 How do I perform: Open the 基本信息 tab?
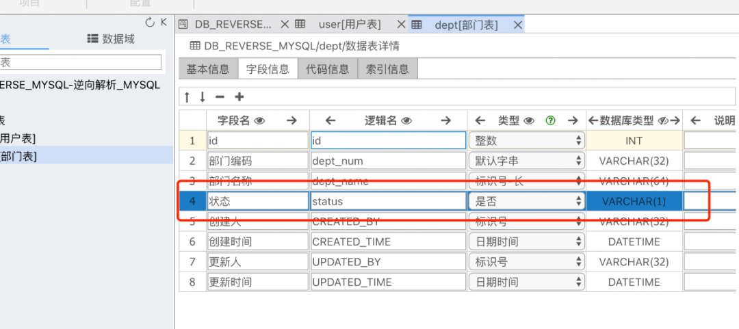(x=208, y=69)
